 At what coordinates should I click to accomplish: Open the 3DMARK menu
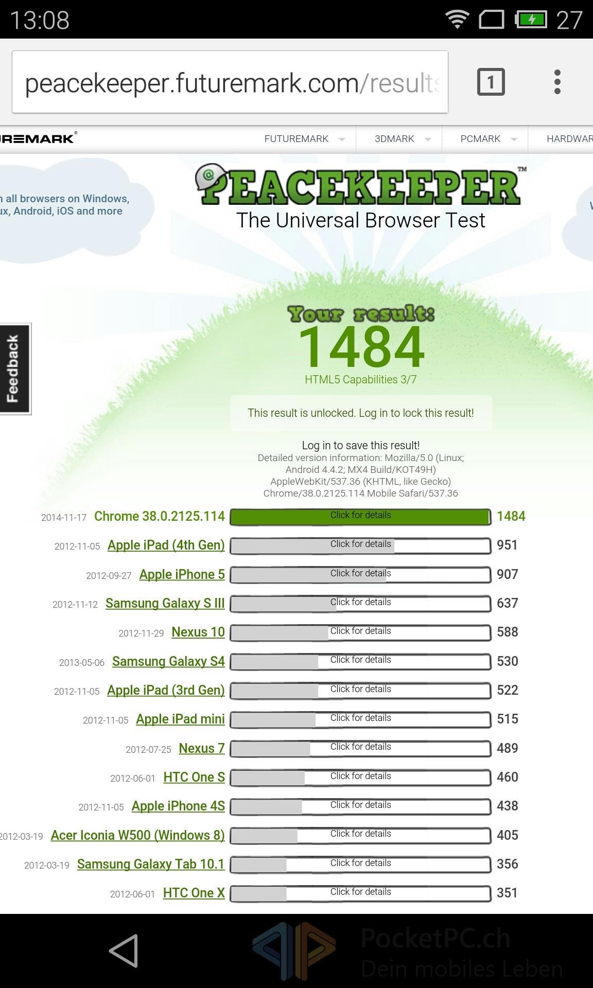click(x=394, y=139)
